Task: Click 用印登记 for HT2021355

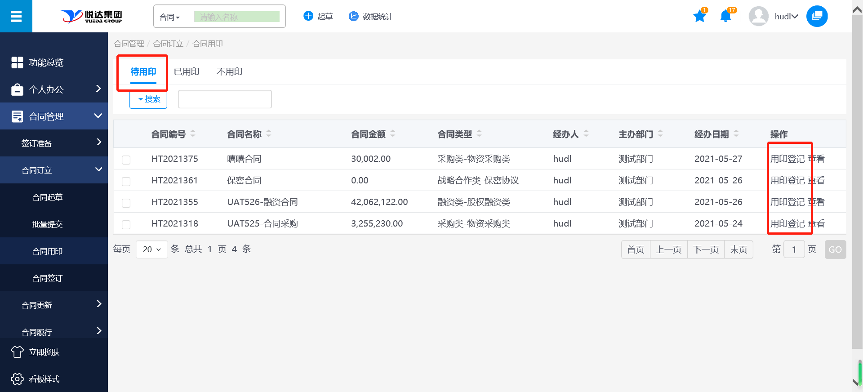Action: click(787, 202)
